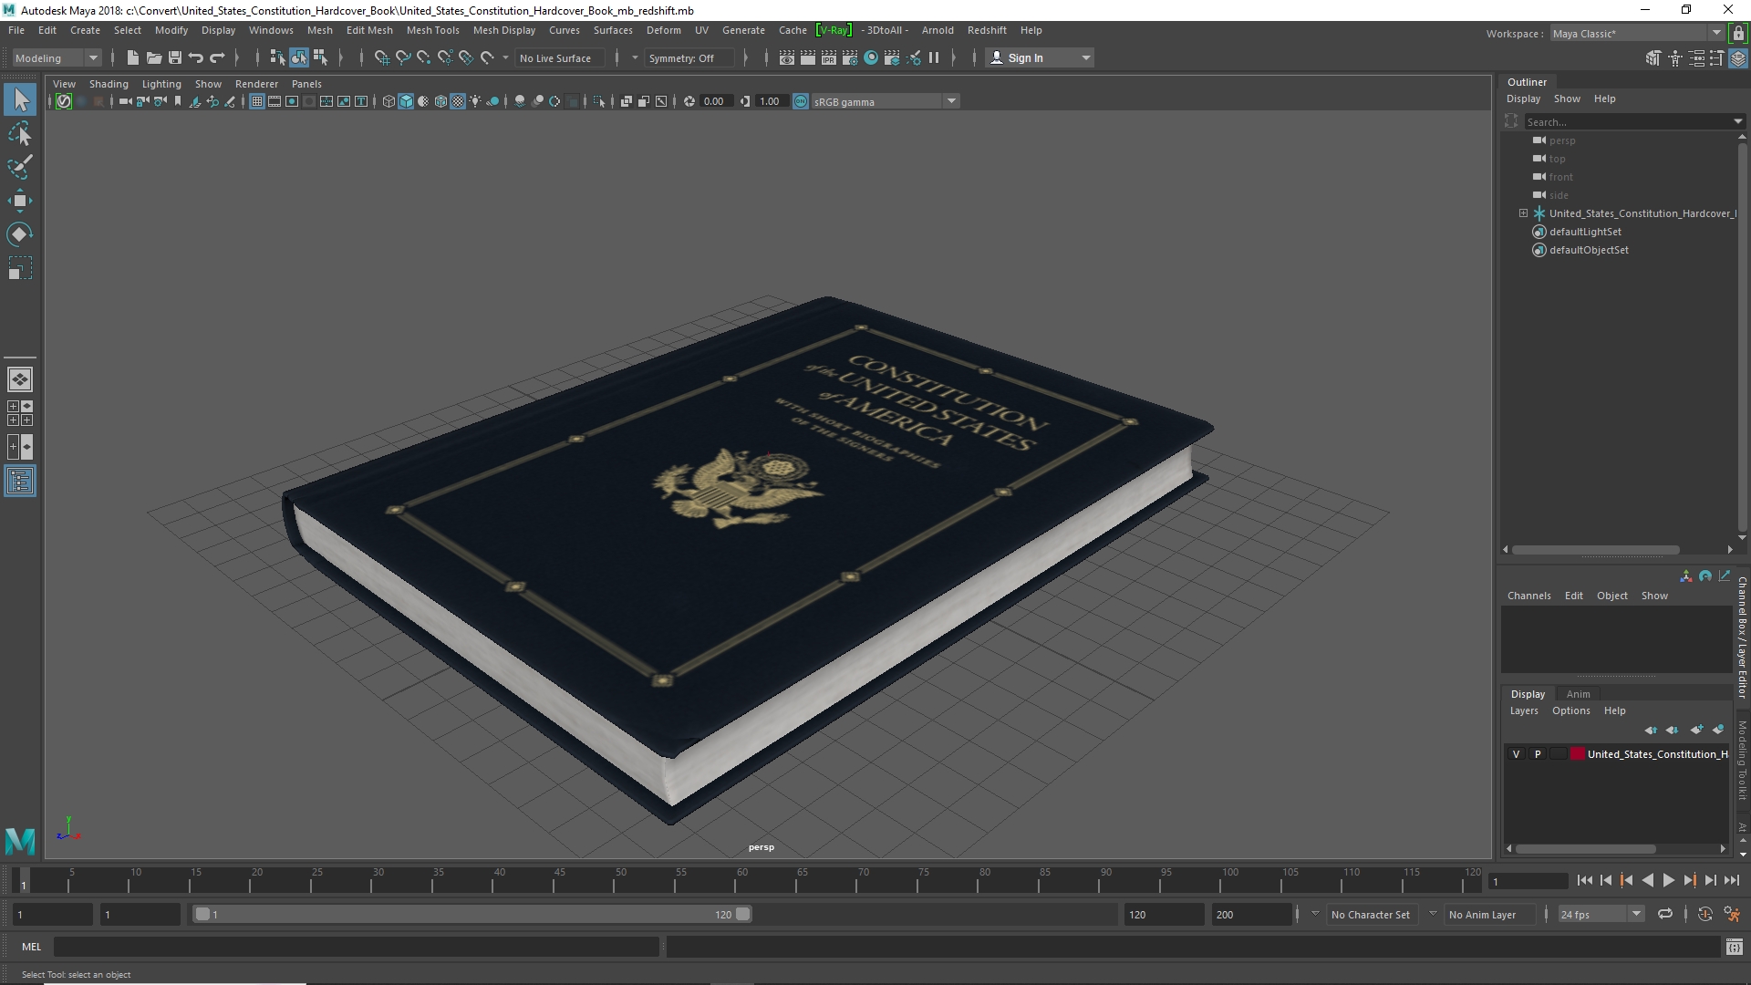The image size is (1751, 985).
Task: Toggle film gate display
Action: pyautogui.click(x=275, y=101)
